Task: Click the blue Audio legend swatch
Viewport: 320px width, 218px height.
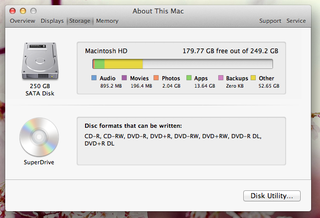Action: pos(94,78)
